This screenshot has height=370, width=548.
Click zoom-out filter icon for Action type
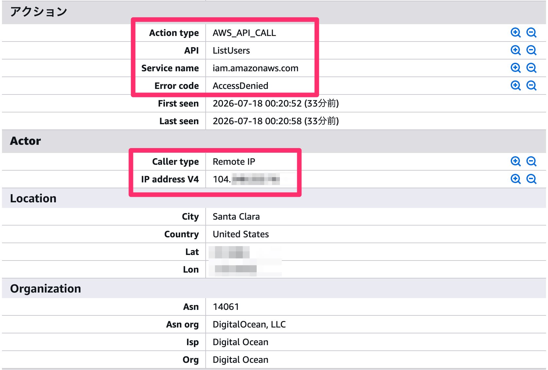click(x=531, y=33)
